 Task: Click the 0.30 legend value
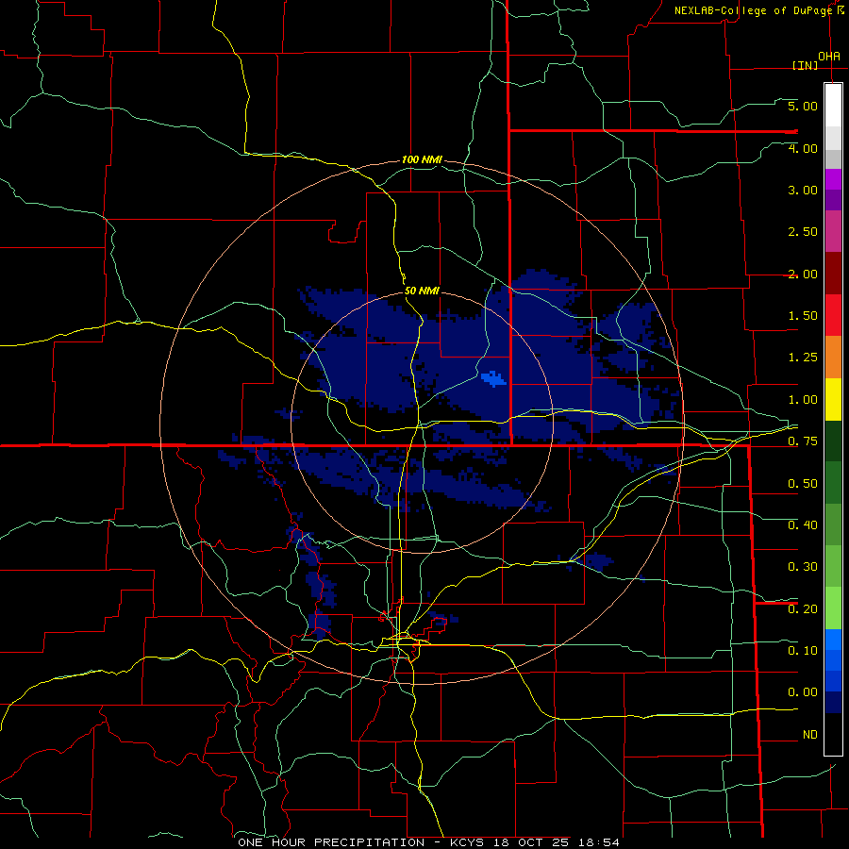pos(803,567)
